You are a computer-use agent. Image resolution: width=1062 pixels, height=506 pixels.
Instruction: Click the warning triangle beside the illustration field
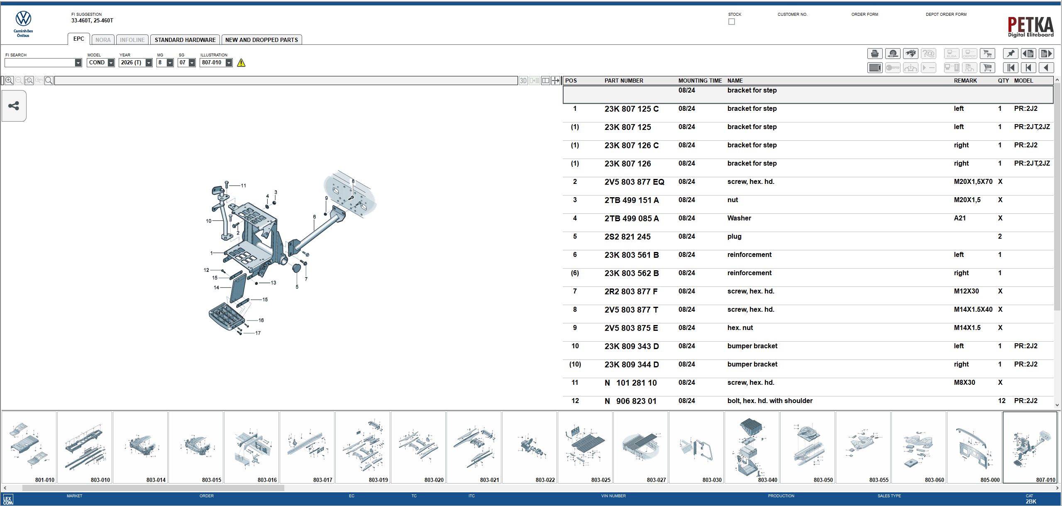tap(242, 63)
